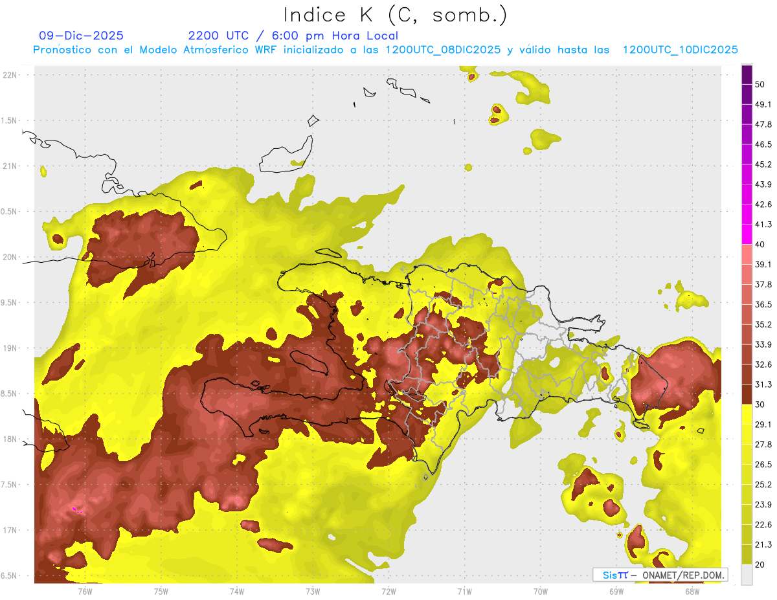Click the longitude axis label '73W'

[x=313, y=591]
